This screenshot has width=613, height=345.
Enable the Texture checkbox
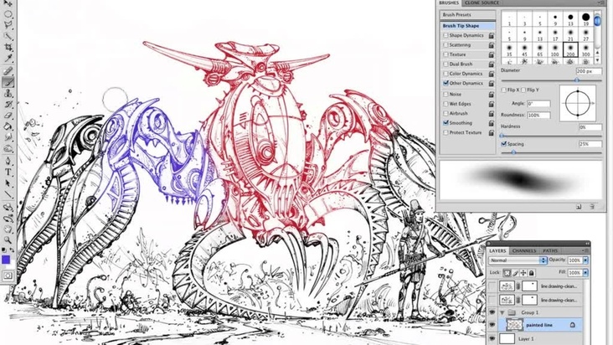tap(446, 54)
